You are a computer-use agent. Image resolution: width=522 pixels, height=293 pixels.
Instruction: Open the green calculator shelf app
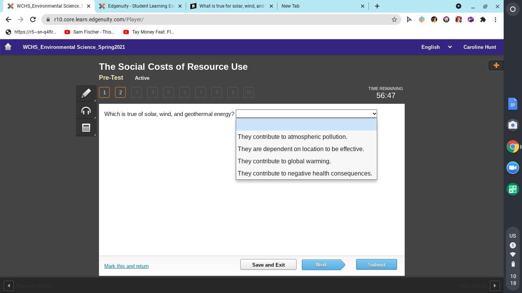click(513, 189)
